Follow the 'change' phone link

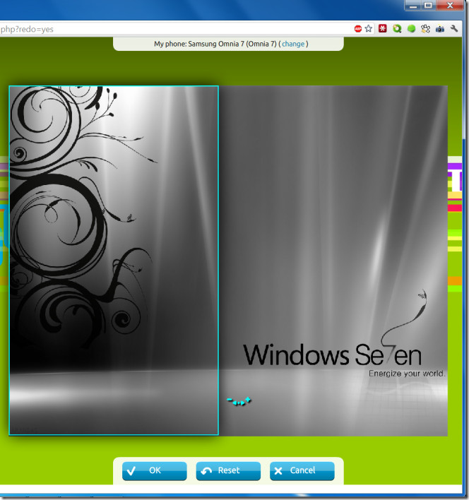click(x=293, y=44)
